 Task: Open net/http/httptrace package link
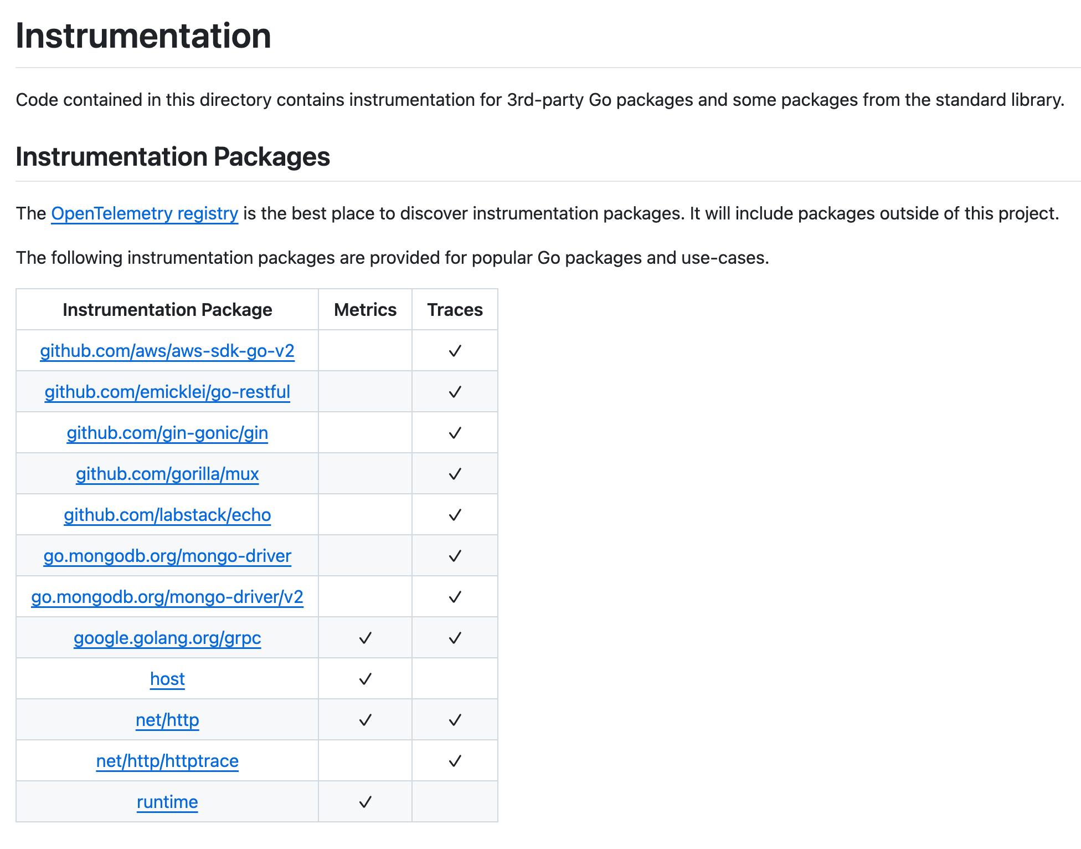167,761
